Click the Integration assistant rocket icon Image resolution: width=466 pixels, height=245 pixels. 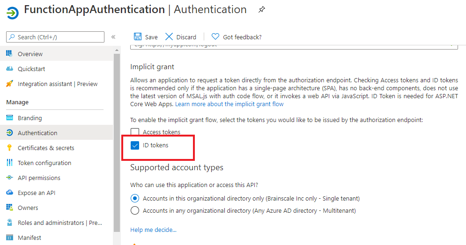[9, 84]
